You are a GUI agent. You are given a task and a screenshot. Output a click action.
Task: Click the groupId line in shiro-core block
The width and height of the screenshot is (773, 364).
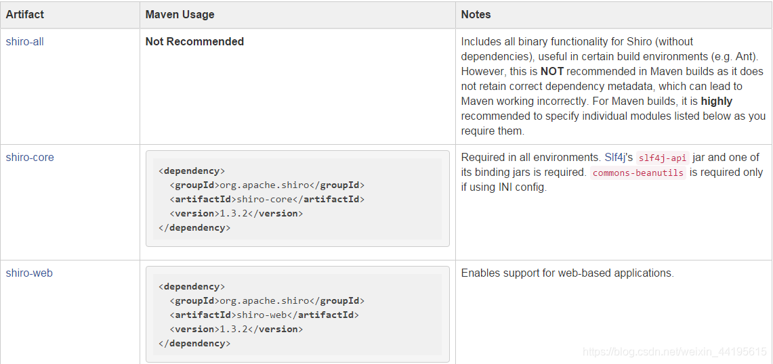[x=267, y=185]
